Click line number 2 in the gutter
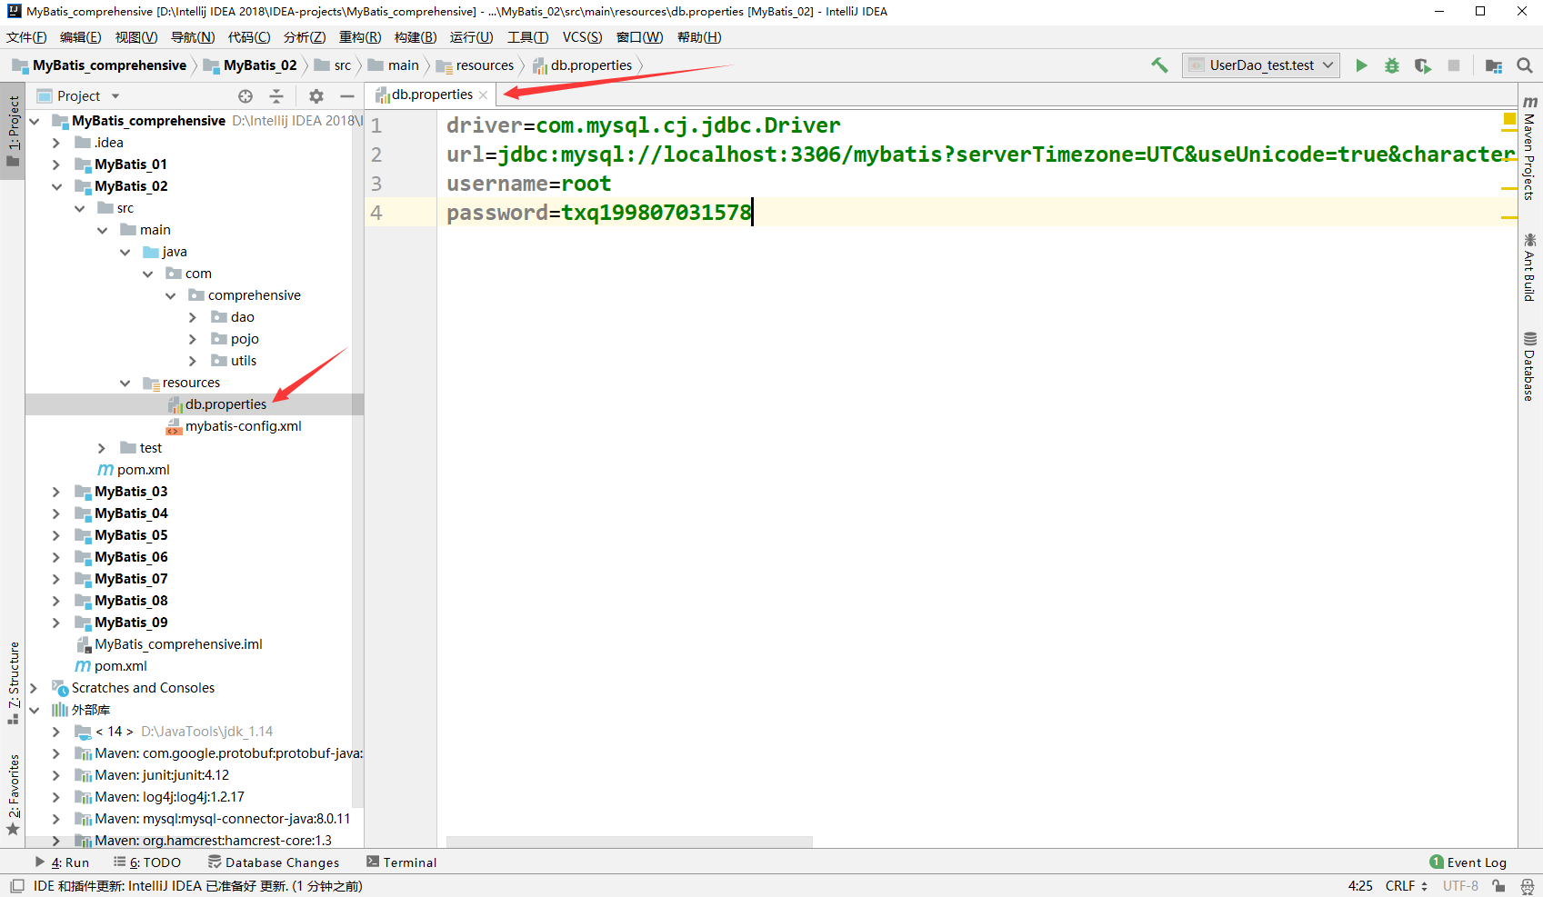This screenshot has height=897, width=1543. coord(376,154)
